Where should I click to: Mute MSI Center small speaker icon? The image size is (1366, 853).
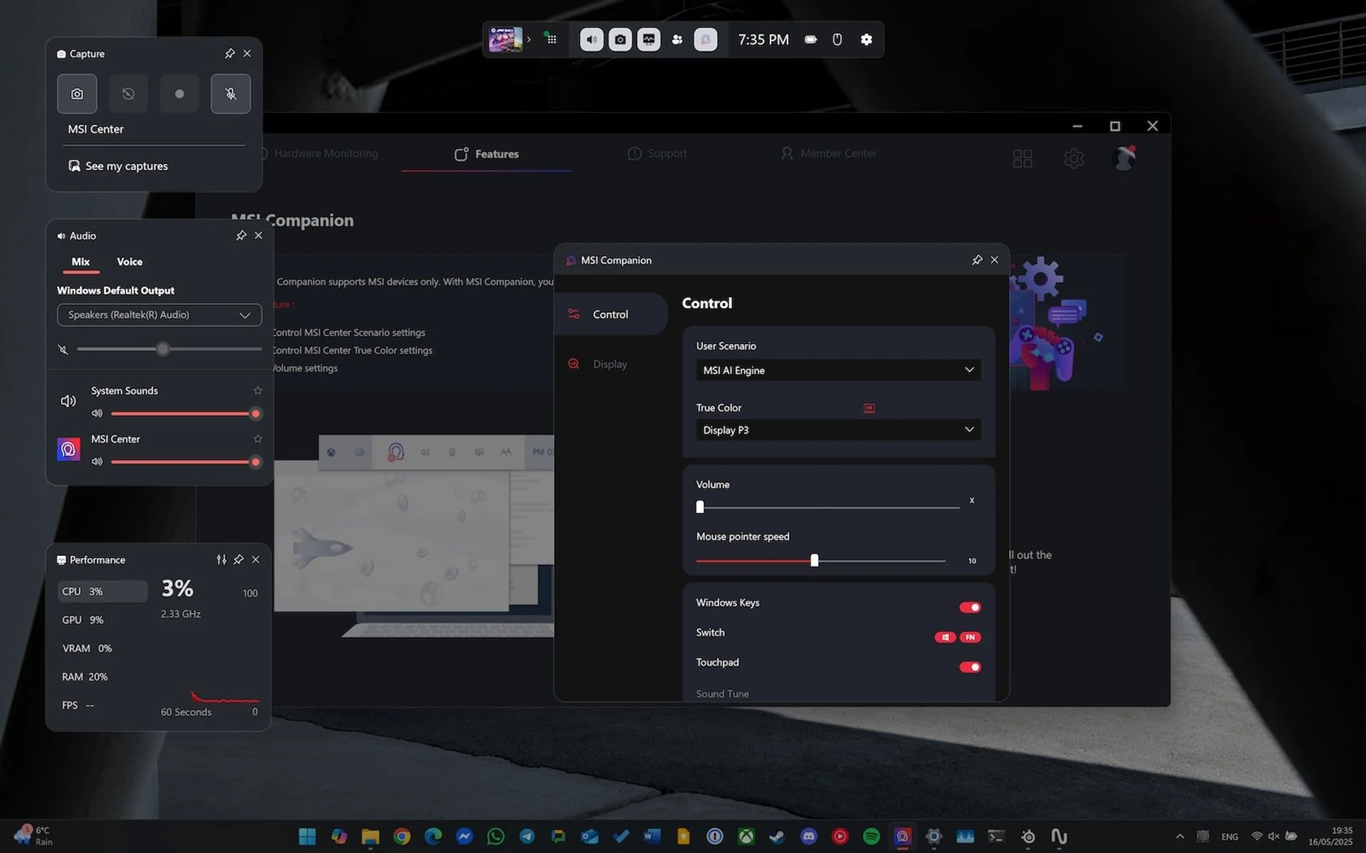coord(97,461)
